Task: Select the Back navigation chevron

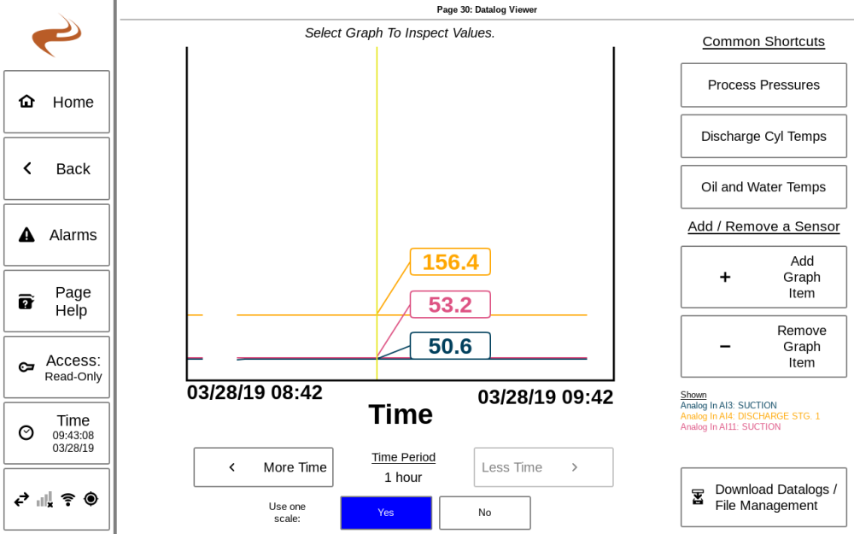Action: 26,167
